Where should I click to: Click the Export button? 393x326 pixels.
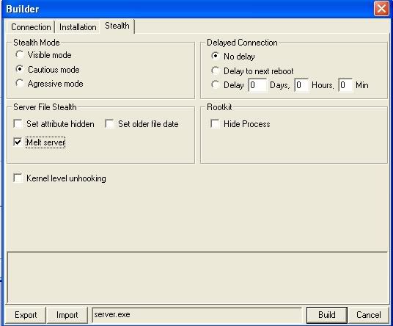26,315
